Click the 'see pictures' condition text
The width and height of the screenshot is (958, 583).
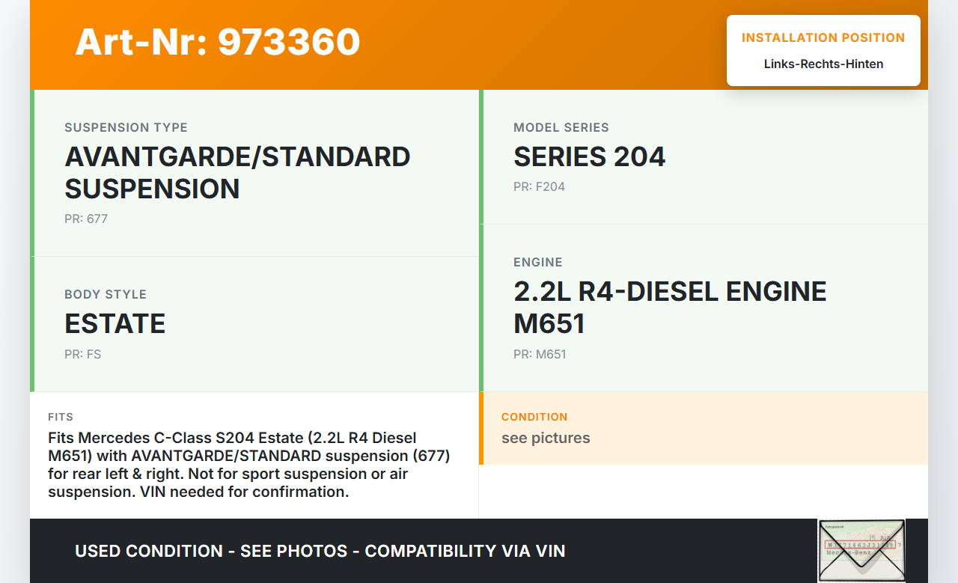(546, 439)
